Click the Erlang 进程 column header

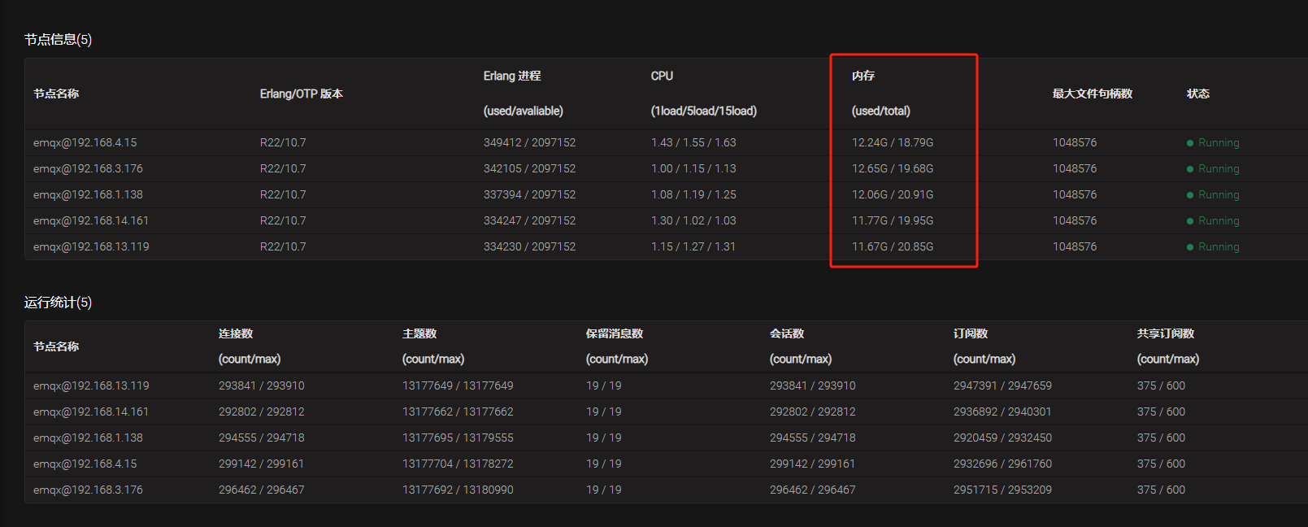coord(512,76)
